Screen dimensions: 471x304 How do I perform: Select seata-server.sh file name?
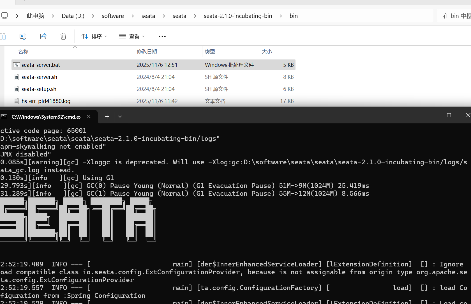[39, 77]
